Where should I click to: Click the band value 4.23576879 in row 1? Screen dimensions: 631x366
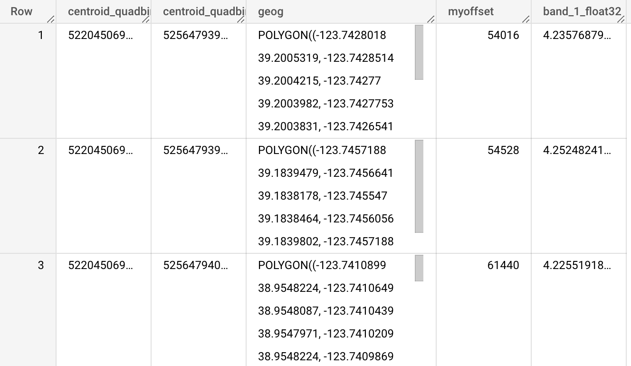coord(577,35)
